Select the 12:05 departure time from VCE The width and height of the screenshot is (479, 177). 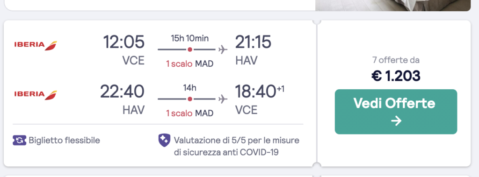point(123,42)
